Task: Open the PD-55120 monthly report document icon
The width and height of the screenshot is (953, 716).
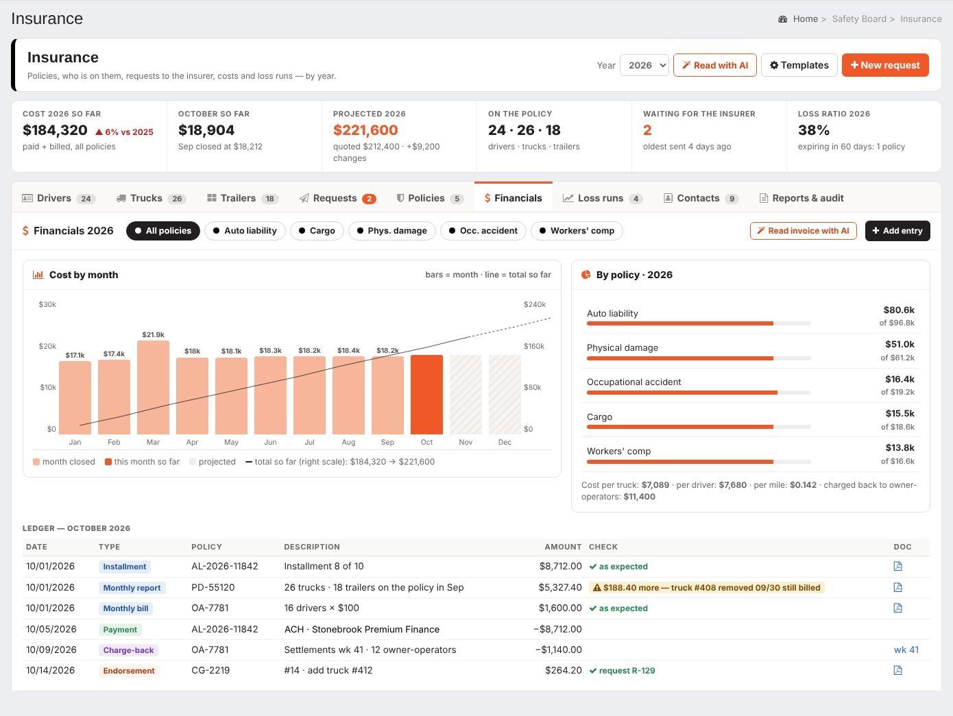Action: (x=897, y=587)
